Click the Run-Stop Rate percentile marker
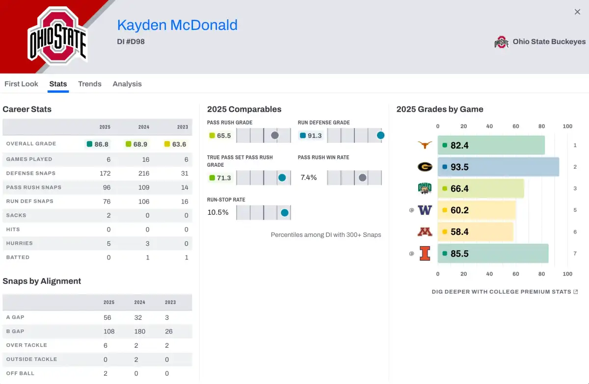Viewport: 589px width, 384px height. [x=285, y=213]
